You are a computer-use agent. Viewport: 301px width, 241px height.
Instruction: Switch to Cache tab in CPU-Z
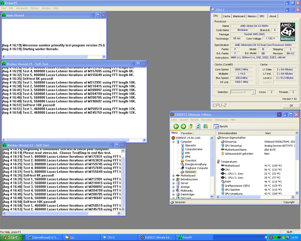tap(226, 16)
